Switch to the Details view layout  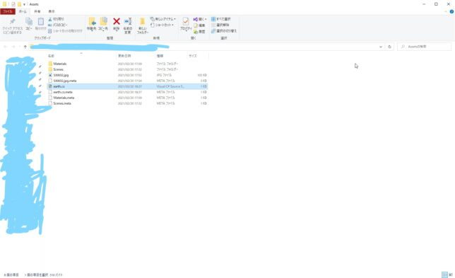[444, 274]
